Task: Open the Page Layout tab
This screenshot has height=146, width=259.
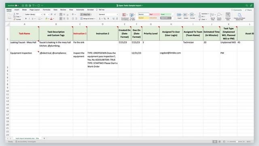Action: pos(34,10)
